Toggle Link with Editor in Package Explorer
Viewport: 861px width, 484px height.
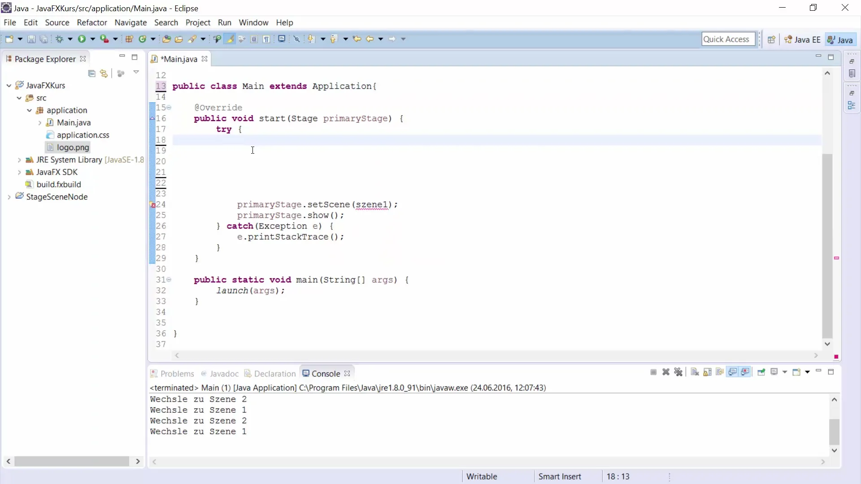coord(104,73)
